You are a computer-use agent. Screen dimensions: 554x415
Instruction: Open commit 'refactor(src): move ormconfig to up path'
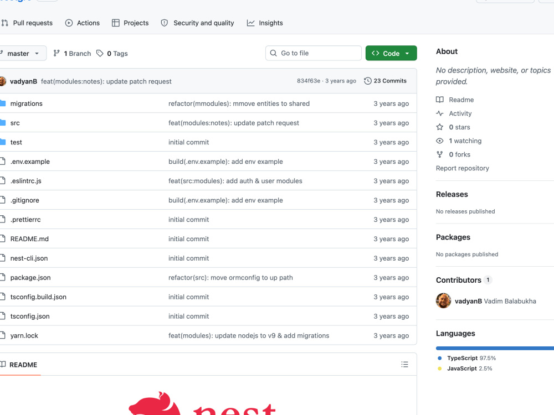[230, 278]
